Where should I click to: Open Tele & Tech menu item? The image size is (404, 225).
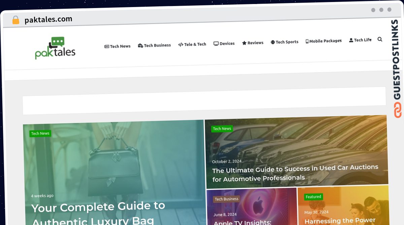coord(192,44)
